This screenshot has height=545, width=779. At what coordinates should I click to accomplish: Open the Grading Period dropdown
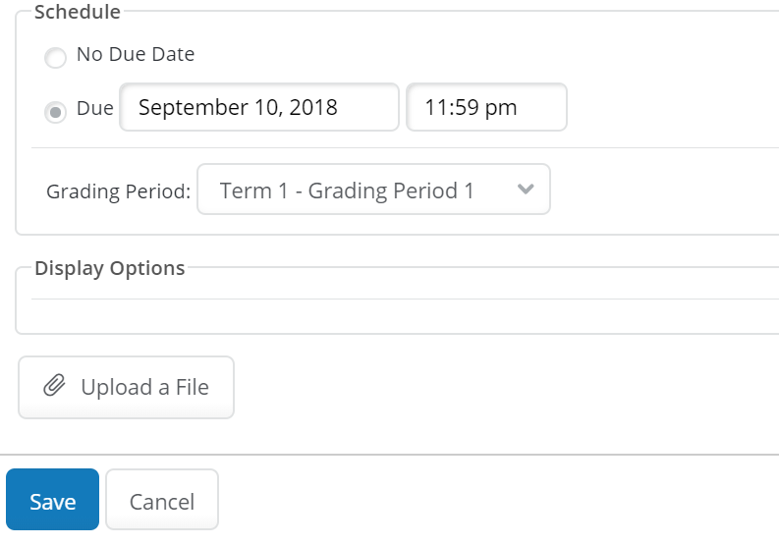tap(373, 190)
